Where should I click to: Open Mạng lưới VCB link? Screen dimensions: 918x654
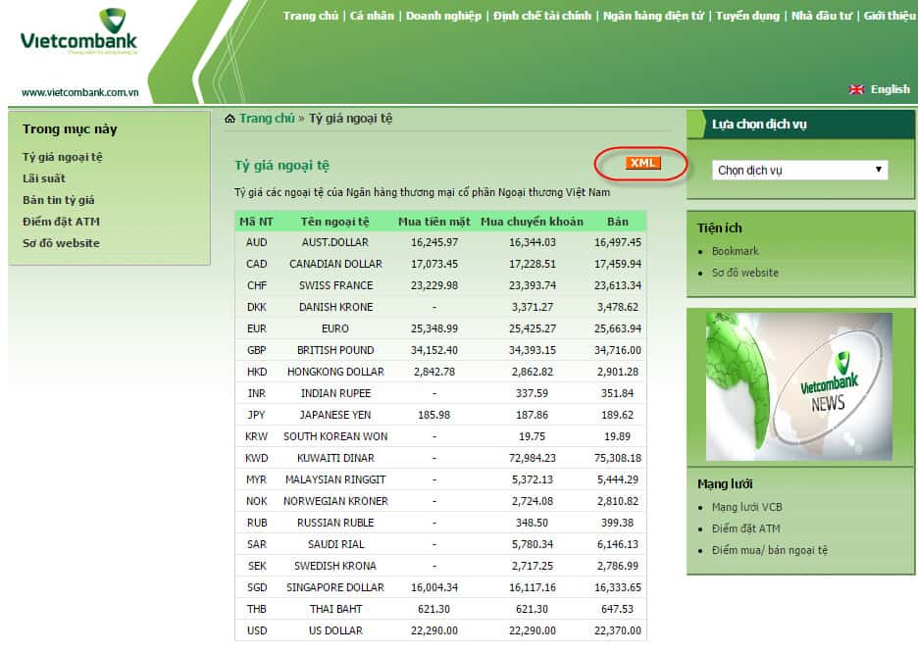coord(747,507)
